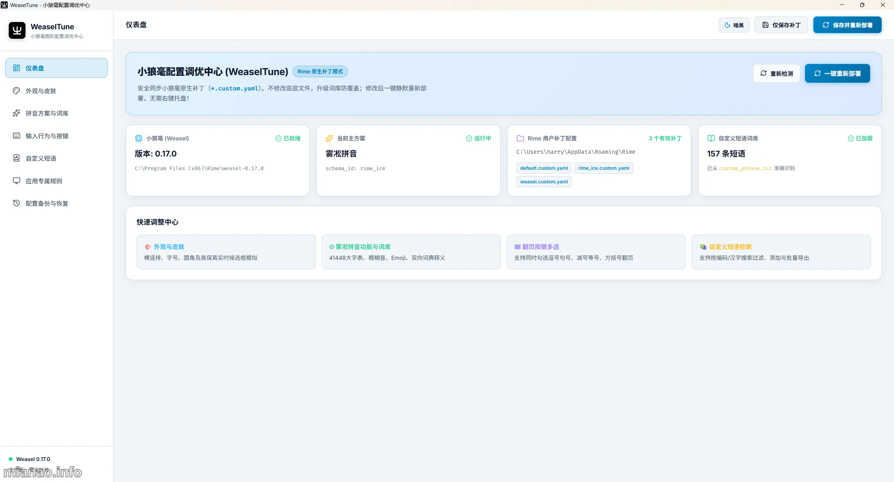The height and width of the screenshot is (482, 894).
Task: Click the book icon in 自定义短语词库 card
Action: point(711,138)
